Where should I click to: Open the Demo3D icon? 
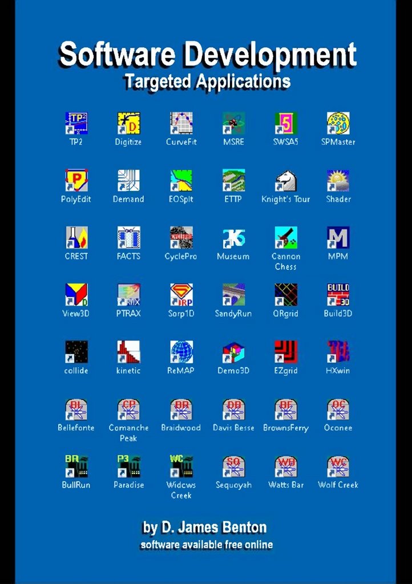pyautogui.click(x=233, y=351)
